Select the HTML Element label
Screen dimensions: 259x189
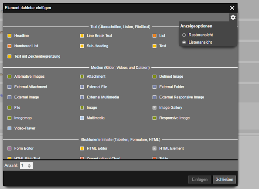(x=171, y=149)
